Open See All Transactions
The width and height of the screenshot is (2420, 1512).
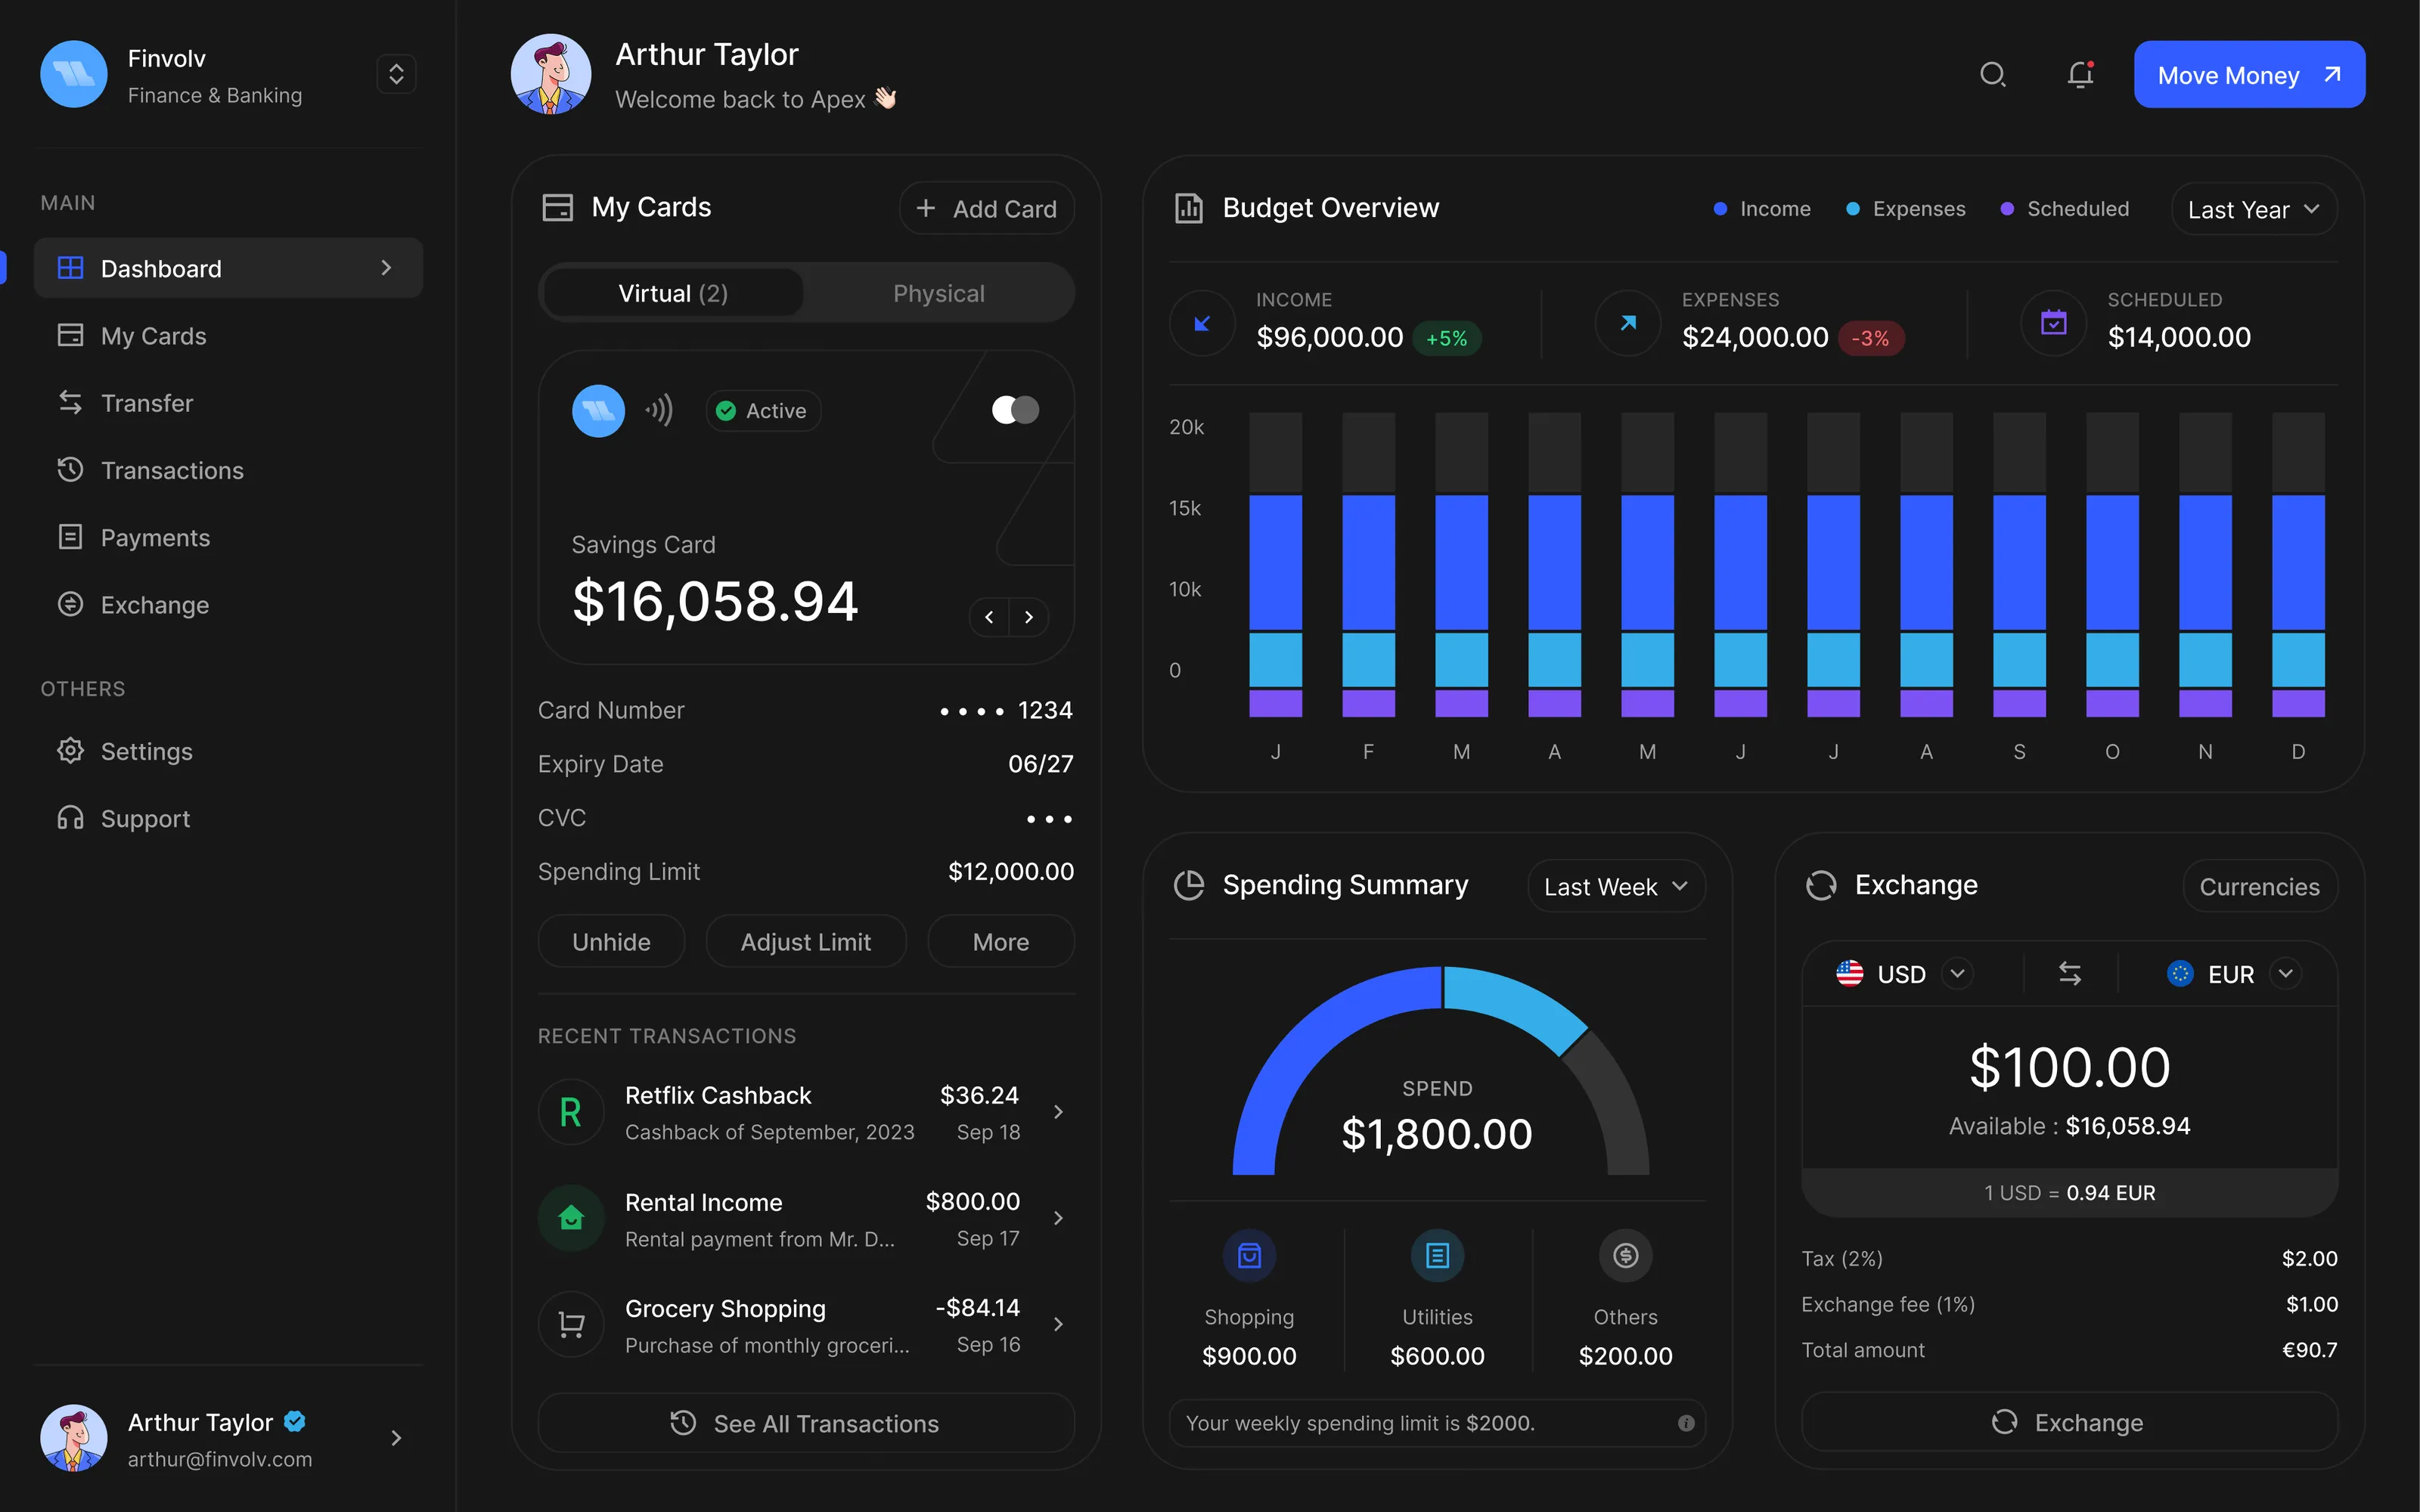tap(805, 1423)
